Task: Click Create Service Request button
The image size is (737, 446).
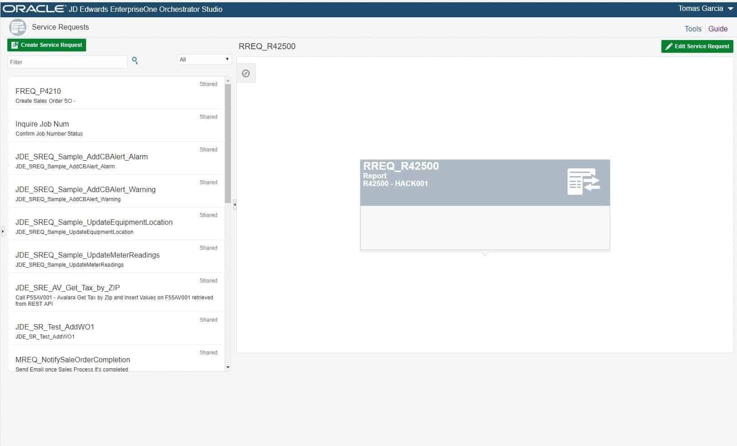Action: pos(46,45)
